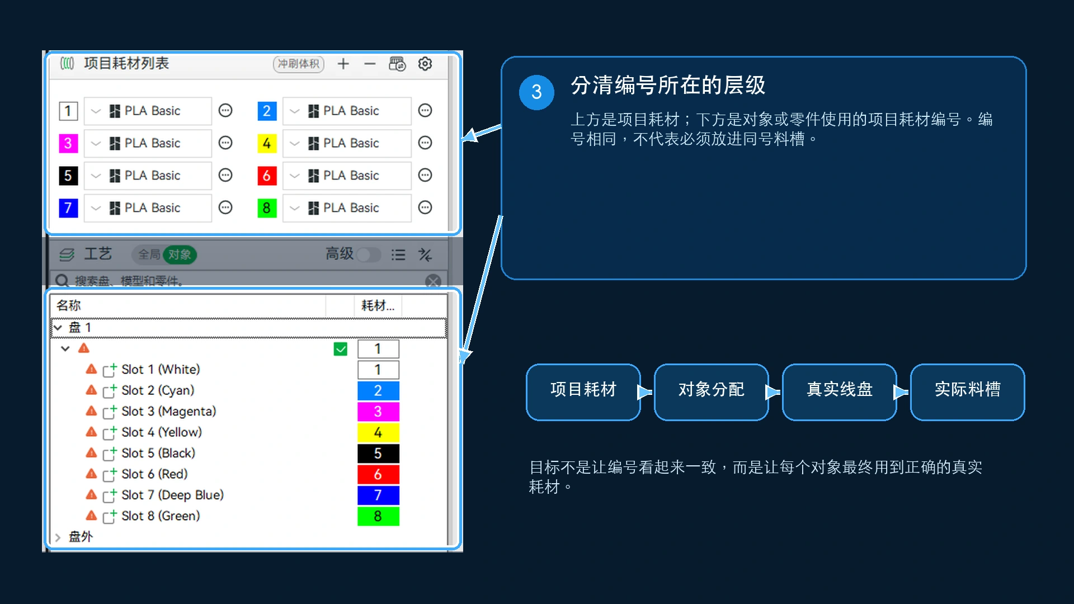Open more options for filament 8
This screenshot has height=604, width=1074.
[425, 207]
